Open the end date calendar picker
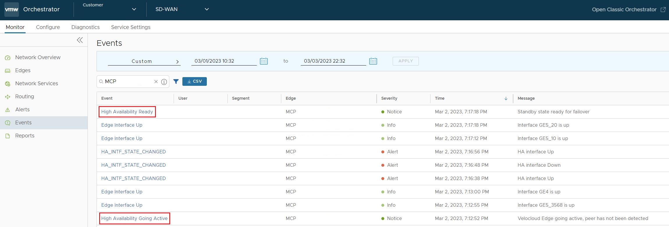The height and width of the screenshot is (227, 669). click(373, 61)
